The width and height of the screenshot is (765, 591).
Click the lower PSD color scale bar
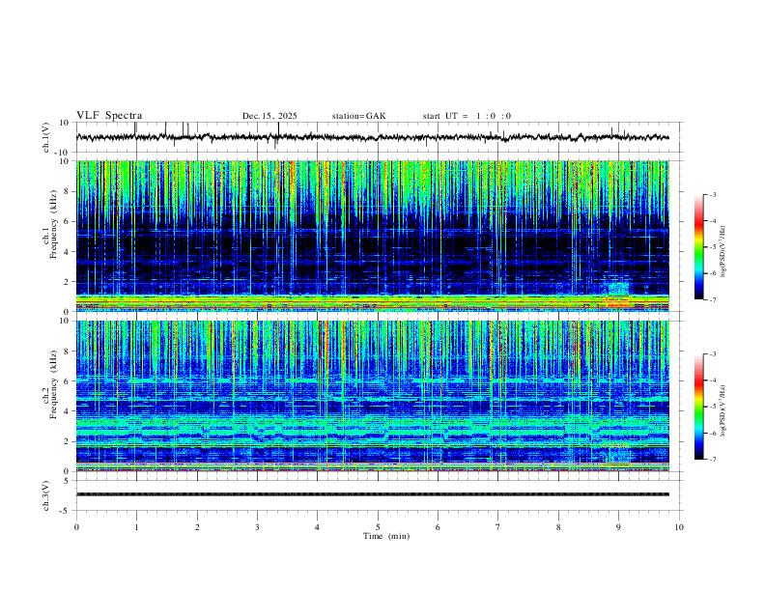pyautogui.click(x=699, y=407)
